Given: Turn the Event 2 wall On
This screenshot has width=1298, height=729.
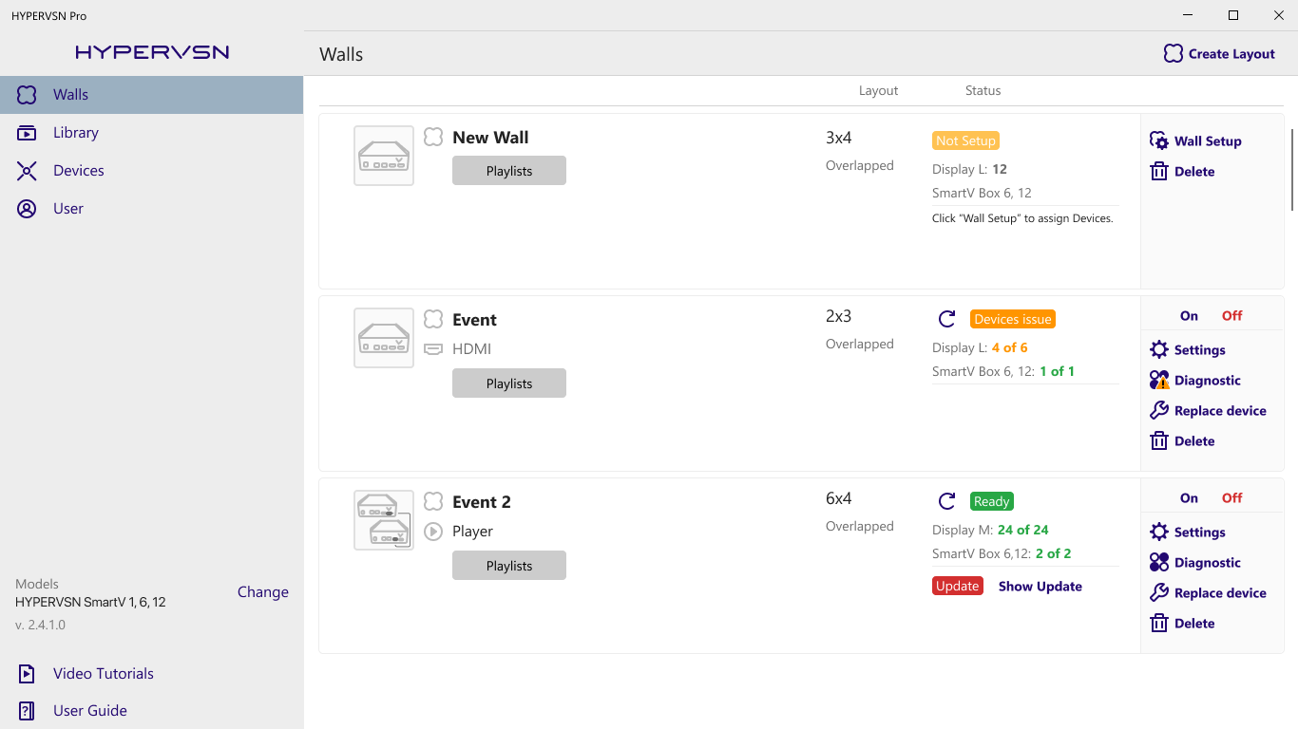Looking at the screenshot, I should click(x=1189, y=498).
